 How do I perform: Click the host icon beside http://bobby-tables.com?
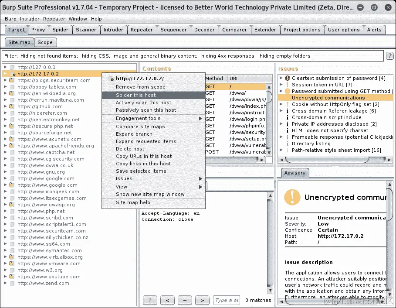12,87
